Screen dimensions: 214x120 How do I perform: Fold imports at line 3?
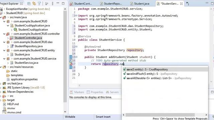pyautogui.click(x=77, y=16)
